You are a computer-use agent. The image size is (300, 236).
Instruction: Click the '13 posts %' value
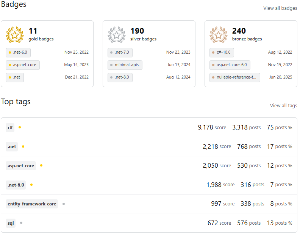[x=280, y=223]
